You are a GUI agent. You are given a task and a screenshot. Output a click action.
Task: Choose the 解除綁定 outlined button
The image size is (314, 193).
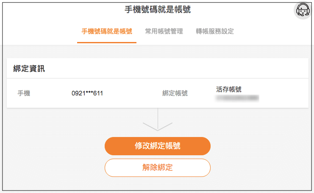point(158,168)
